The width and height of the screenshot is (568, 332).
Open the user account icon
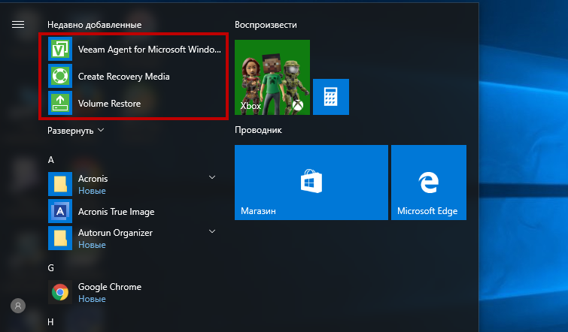[x=18, y=306]
